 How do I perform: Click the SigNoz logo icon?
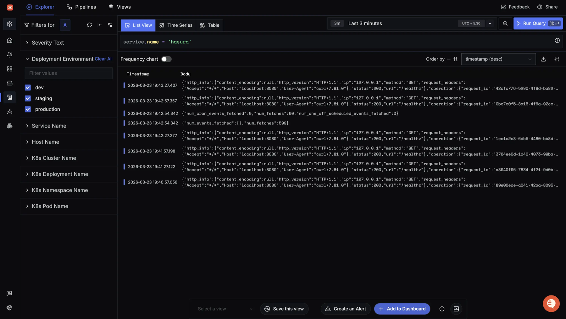tap(10, 7)
